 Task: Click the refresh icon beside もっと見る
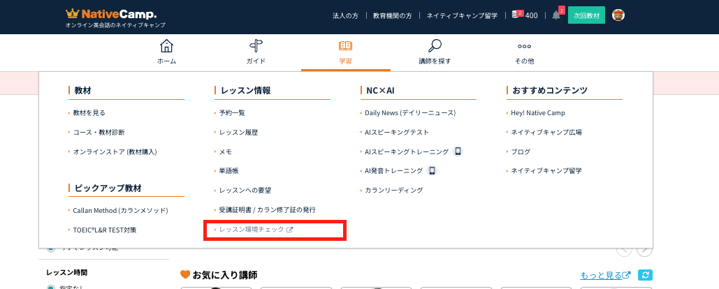pos(646,275)
